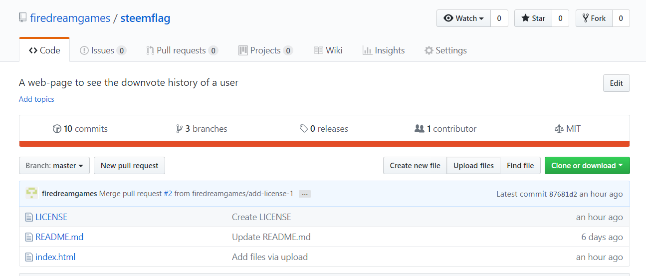Open the MIT license link
The height and width of the screenshot is (276, 646).
(x=568, y=129)
